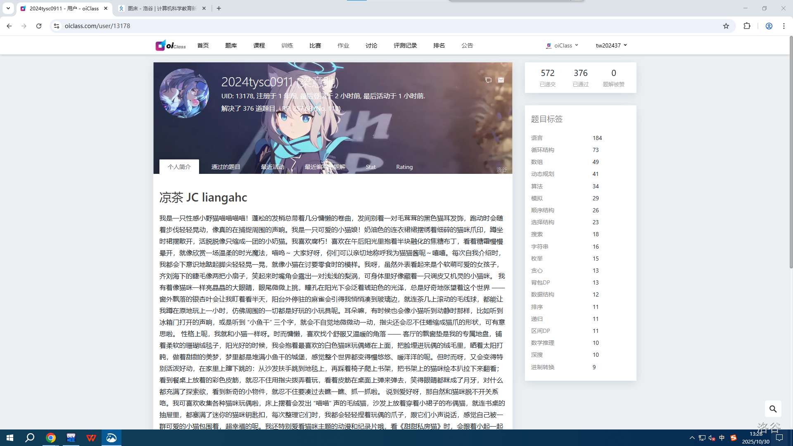The height and width of the screenshot is (446, 793).
Task: Click the oiClass logo in navbar
Action: pos(170,45)
